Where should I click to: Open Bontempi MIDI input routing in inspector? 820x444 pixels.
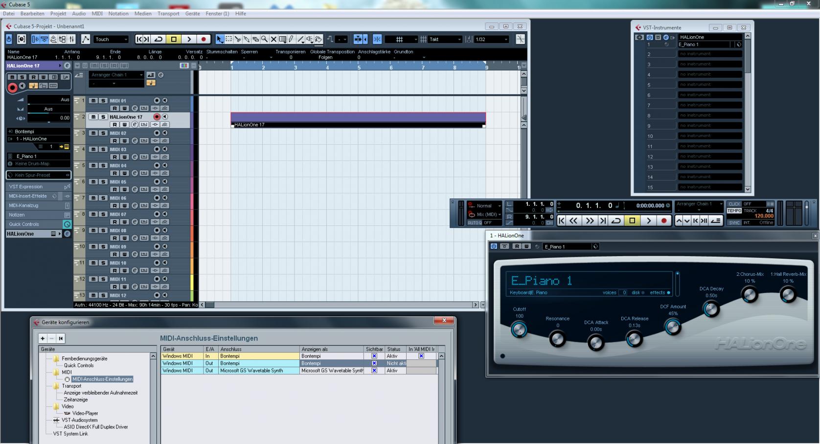pos(39,132)
